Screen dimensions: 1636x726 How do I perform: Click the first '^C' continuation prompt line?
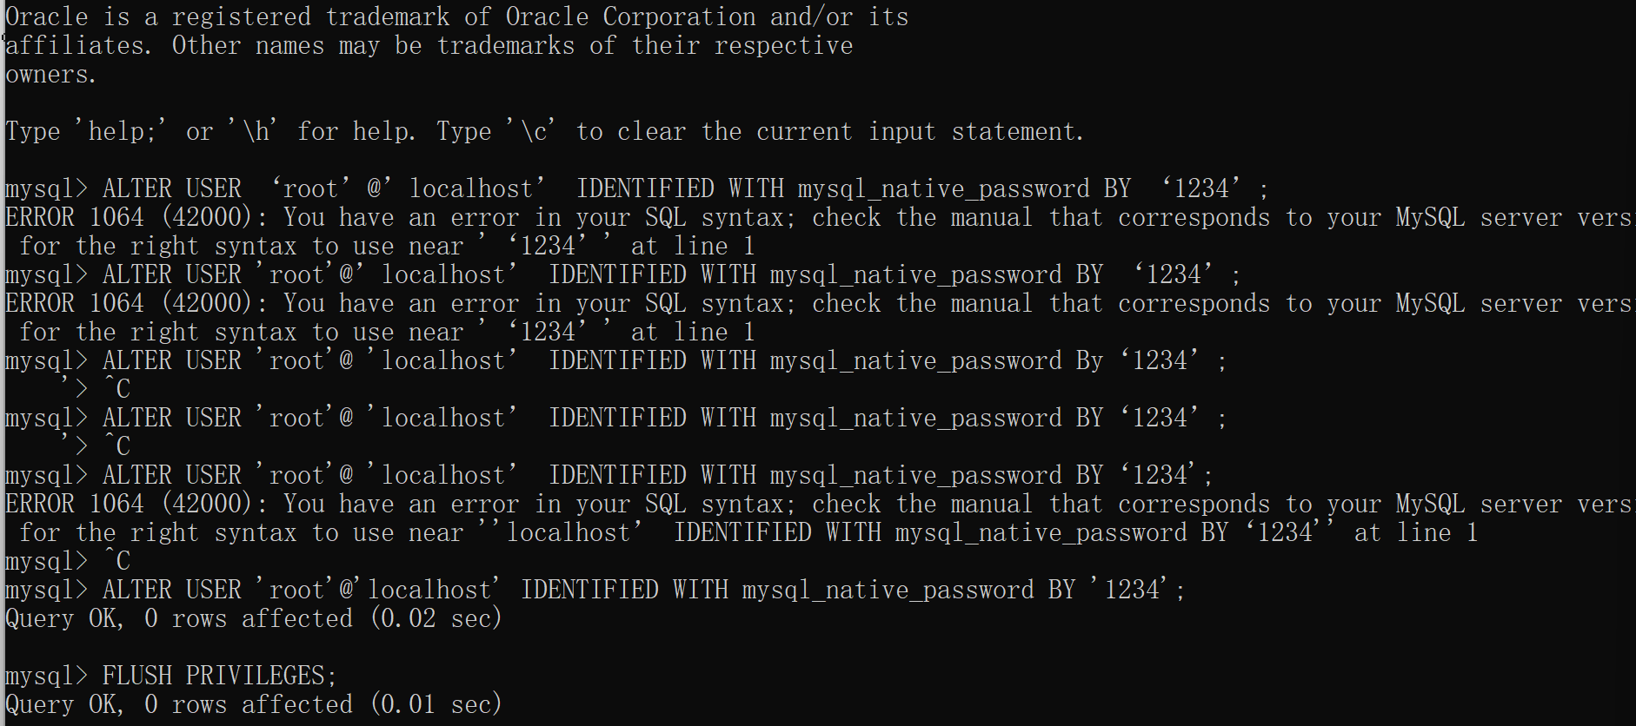pos(96,389)
